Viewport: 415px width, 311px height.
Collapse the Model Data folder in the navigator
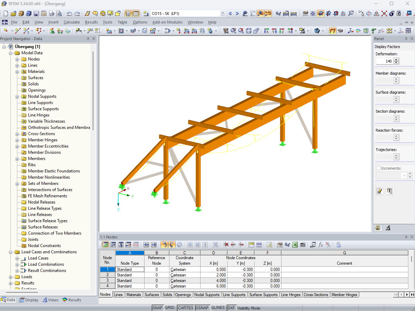tap(10, 53)
